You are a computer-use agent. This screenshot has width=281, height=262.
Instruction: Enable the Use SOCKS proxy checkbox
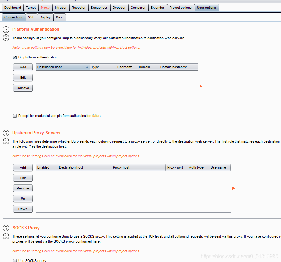click(x=15, y=260)
